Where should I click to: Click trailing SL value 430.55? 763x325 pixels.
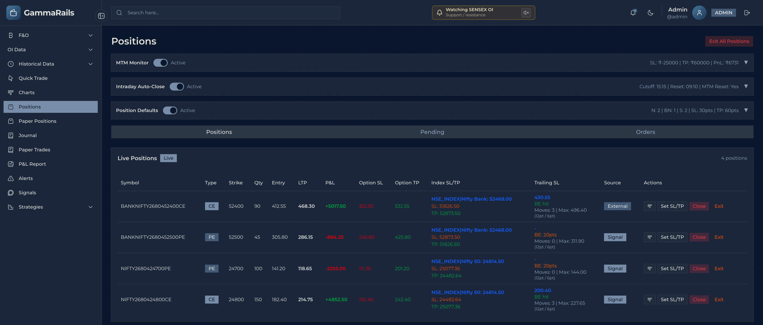click(542, 197)
